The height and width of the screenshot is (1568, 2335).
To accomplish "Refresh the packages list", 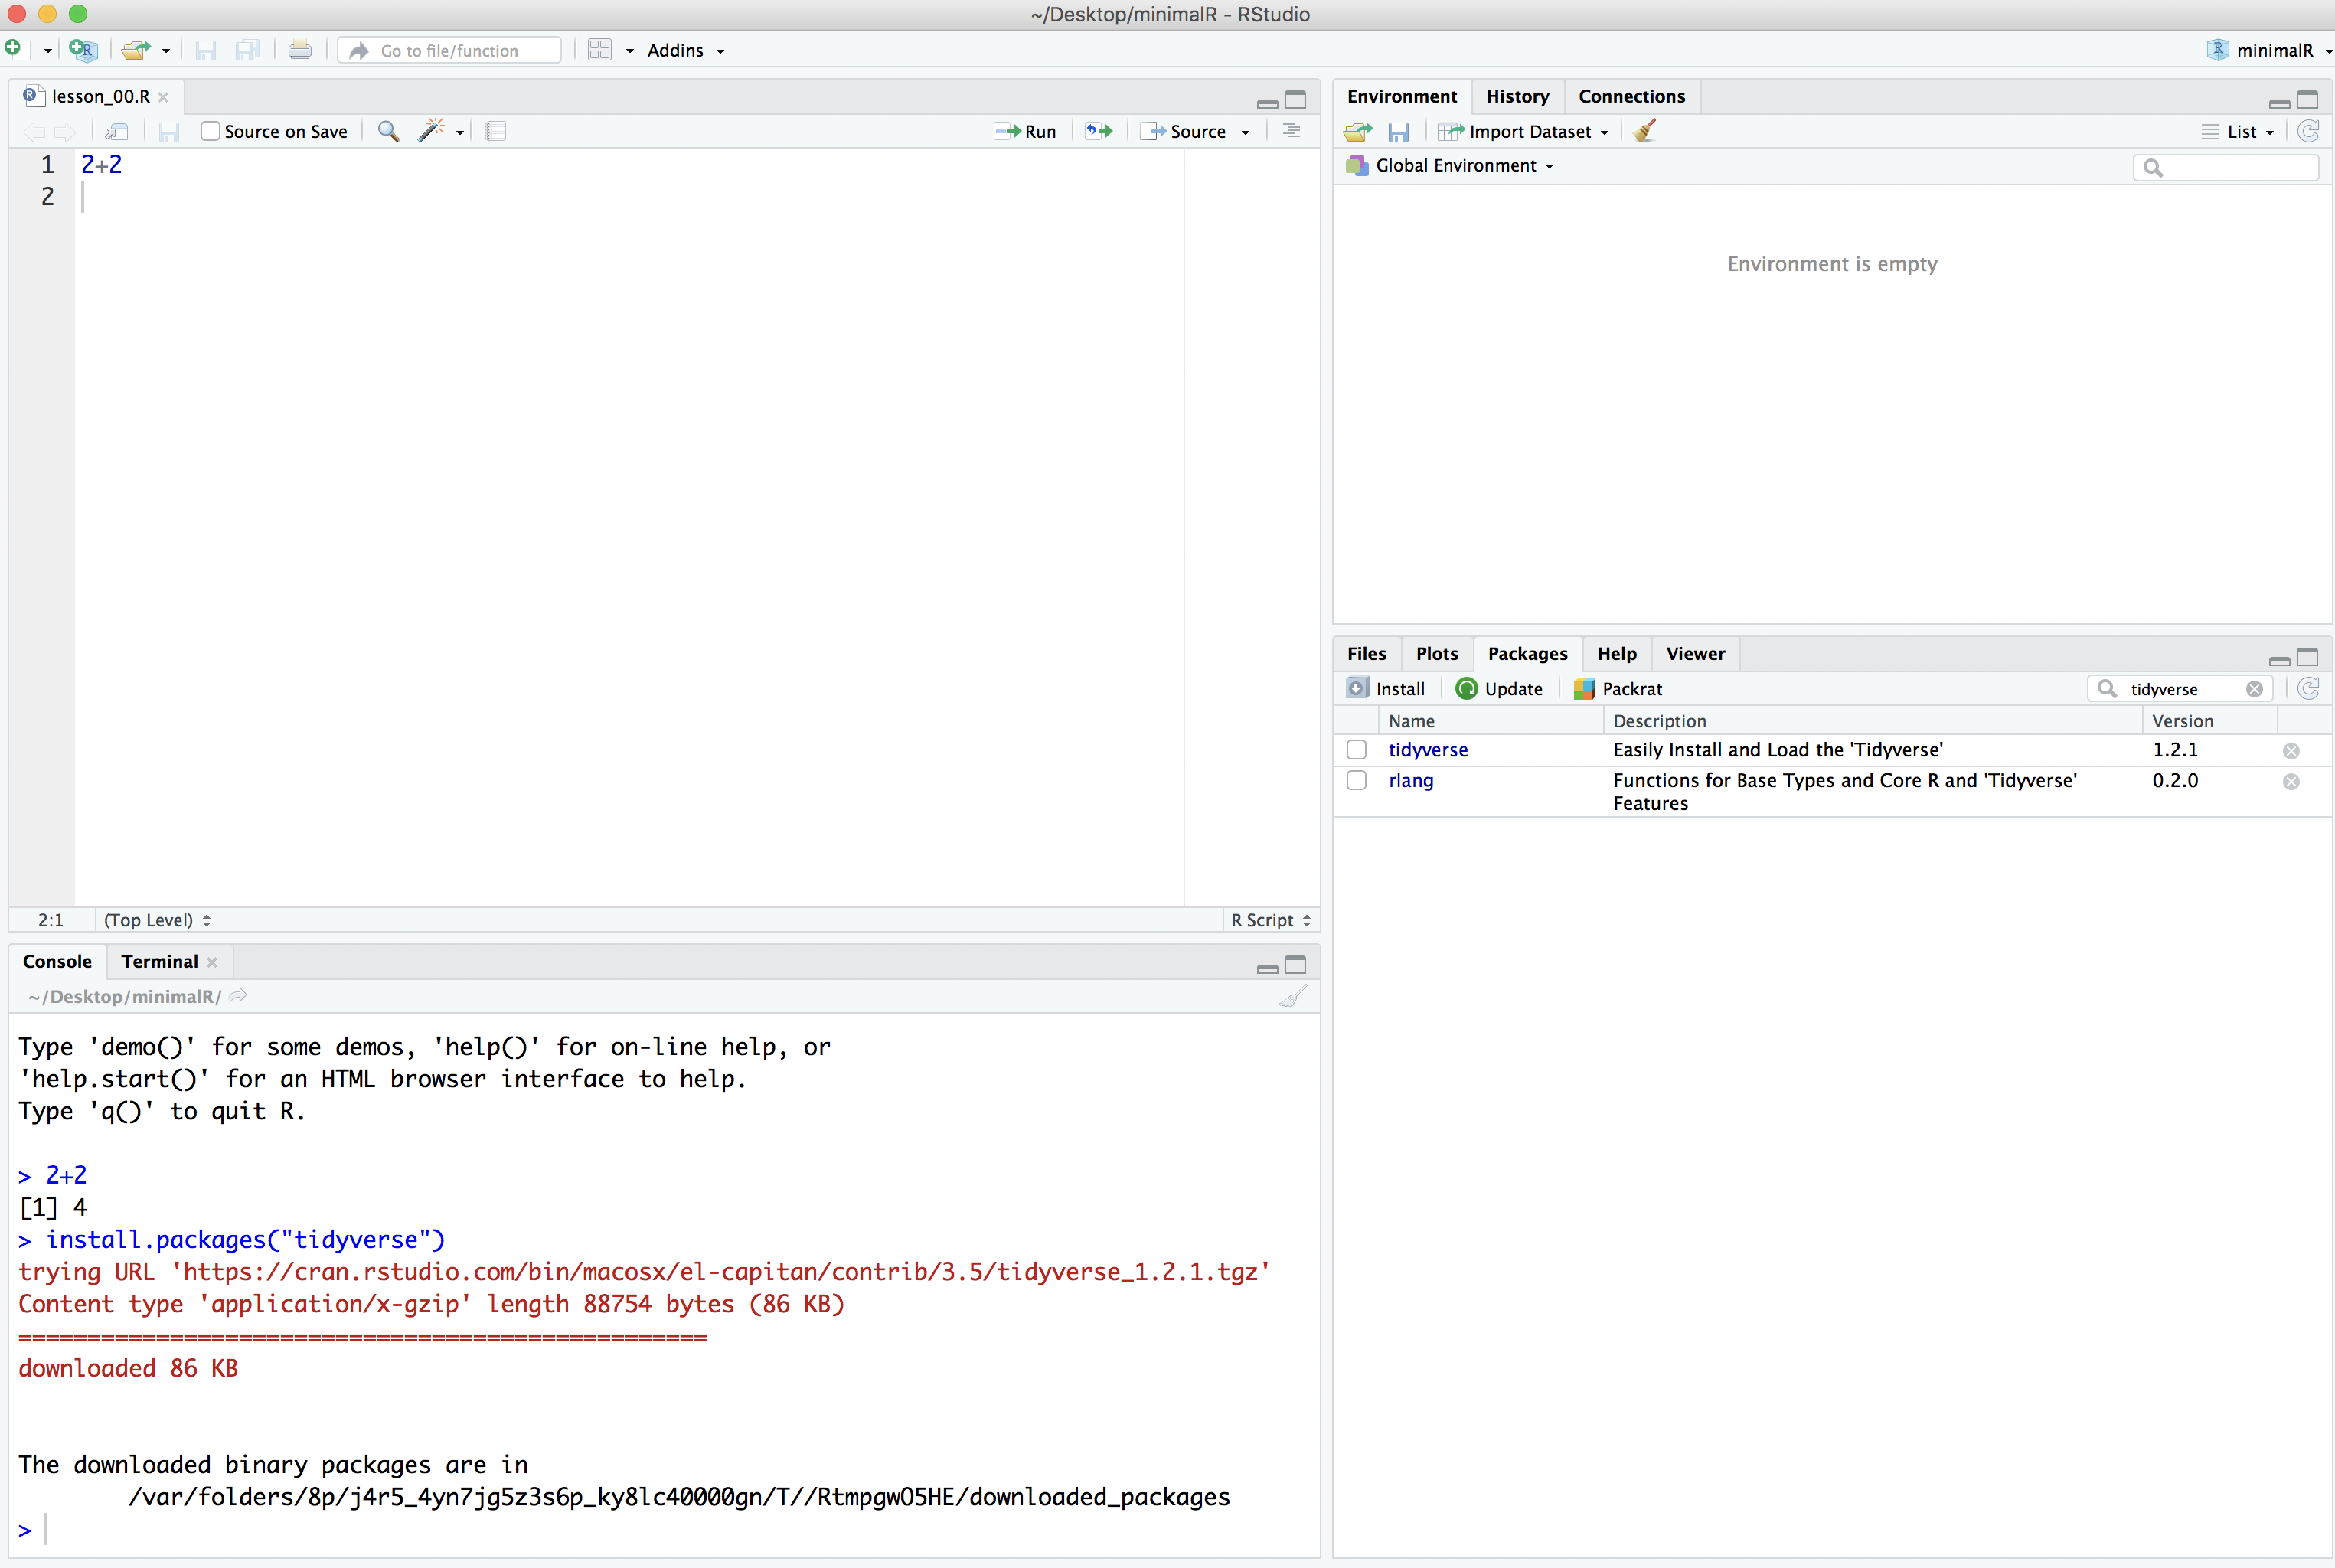I will point(2308,688).
